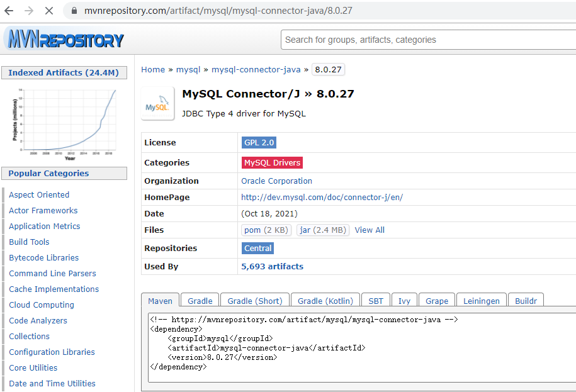This screenshot has width=576, height=392.
Task: Switch to the SBT tab
Action: [376, 301]
